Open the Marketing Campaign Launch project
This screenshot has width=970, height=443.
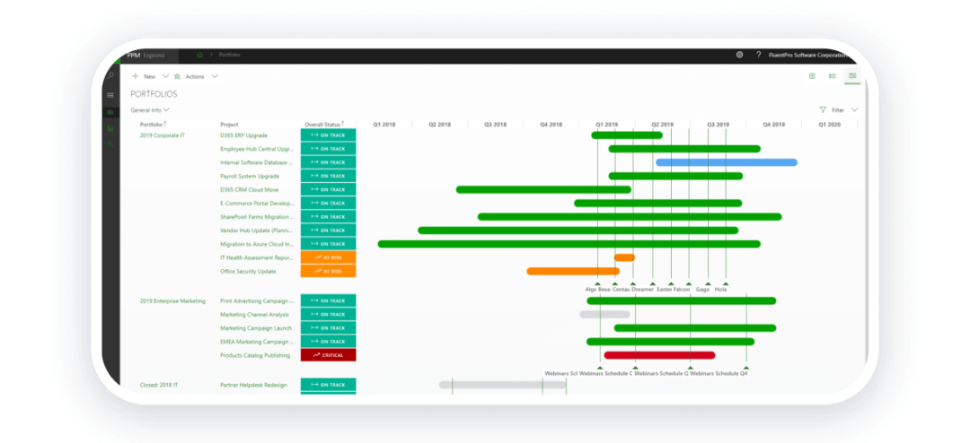click(255, 328)
